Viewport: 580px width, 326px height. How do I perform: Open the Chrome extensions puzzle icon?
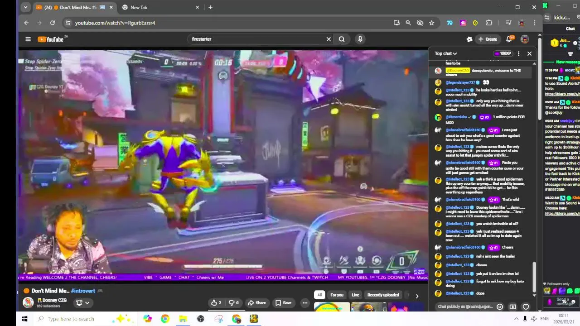(489, 23)
